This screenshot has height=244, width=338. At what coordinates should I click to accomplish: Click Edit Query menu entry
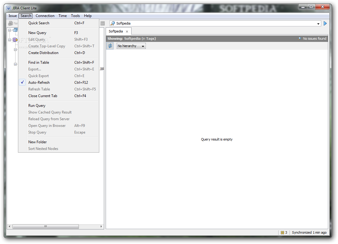coord(59,39)
